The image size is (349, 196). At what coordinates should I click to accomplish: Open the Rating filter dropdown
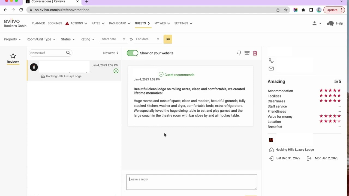click(x=87, y=39)
